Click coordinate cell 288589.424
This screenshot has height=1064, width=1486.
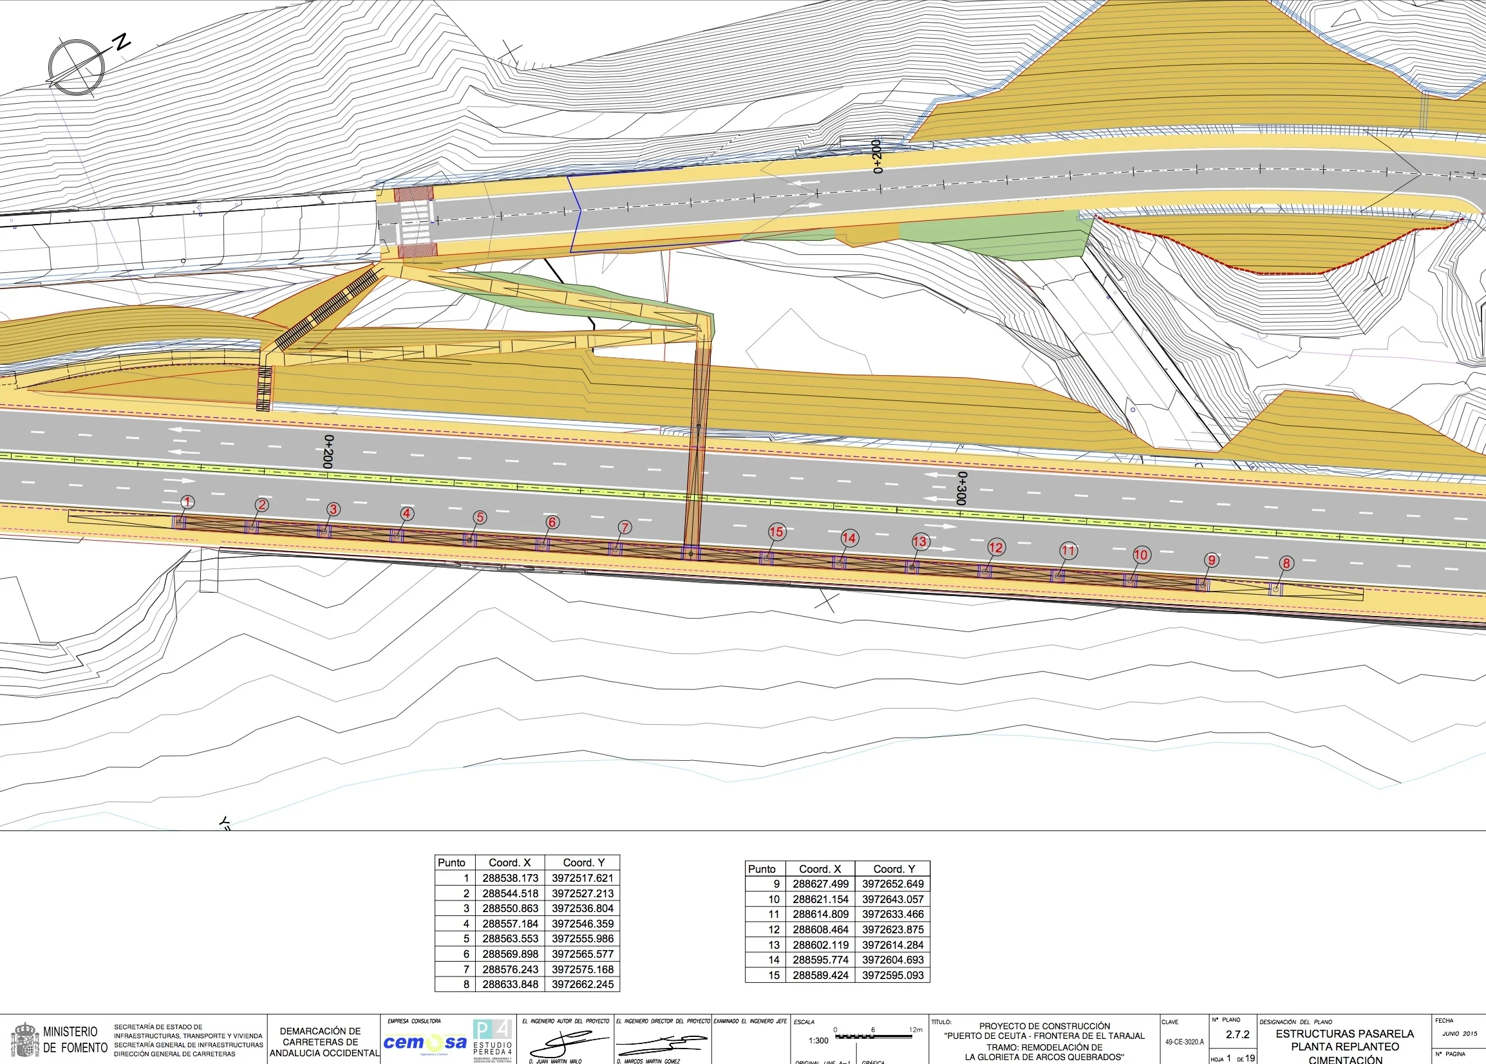coord(820,975)
